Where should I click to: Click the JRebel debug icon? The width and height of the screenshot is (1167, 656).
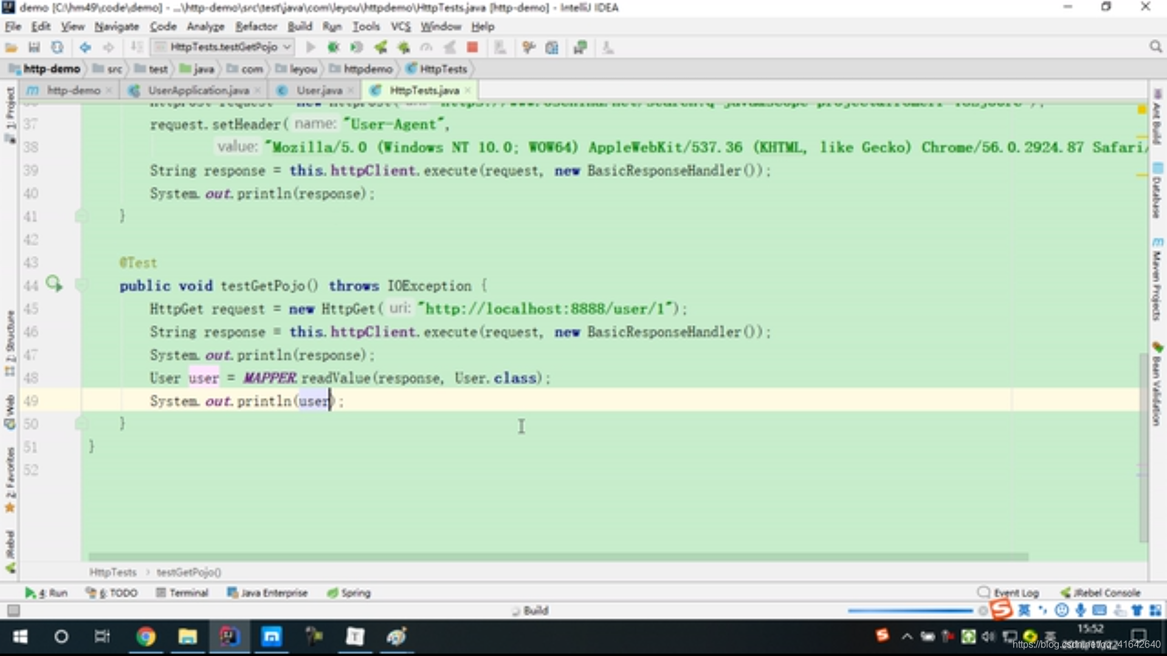pyautogui.click(x=404, y=47)
